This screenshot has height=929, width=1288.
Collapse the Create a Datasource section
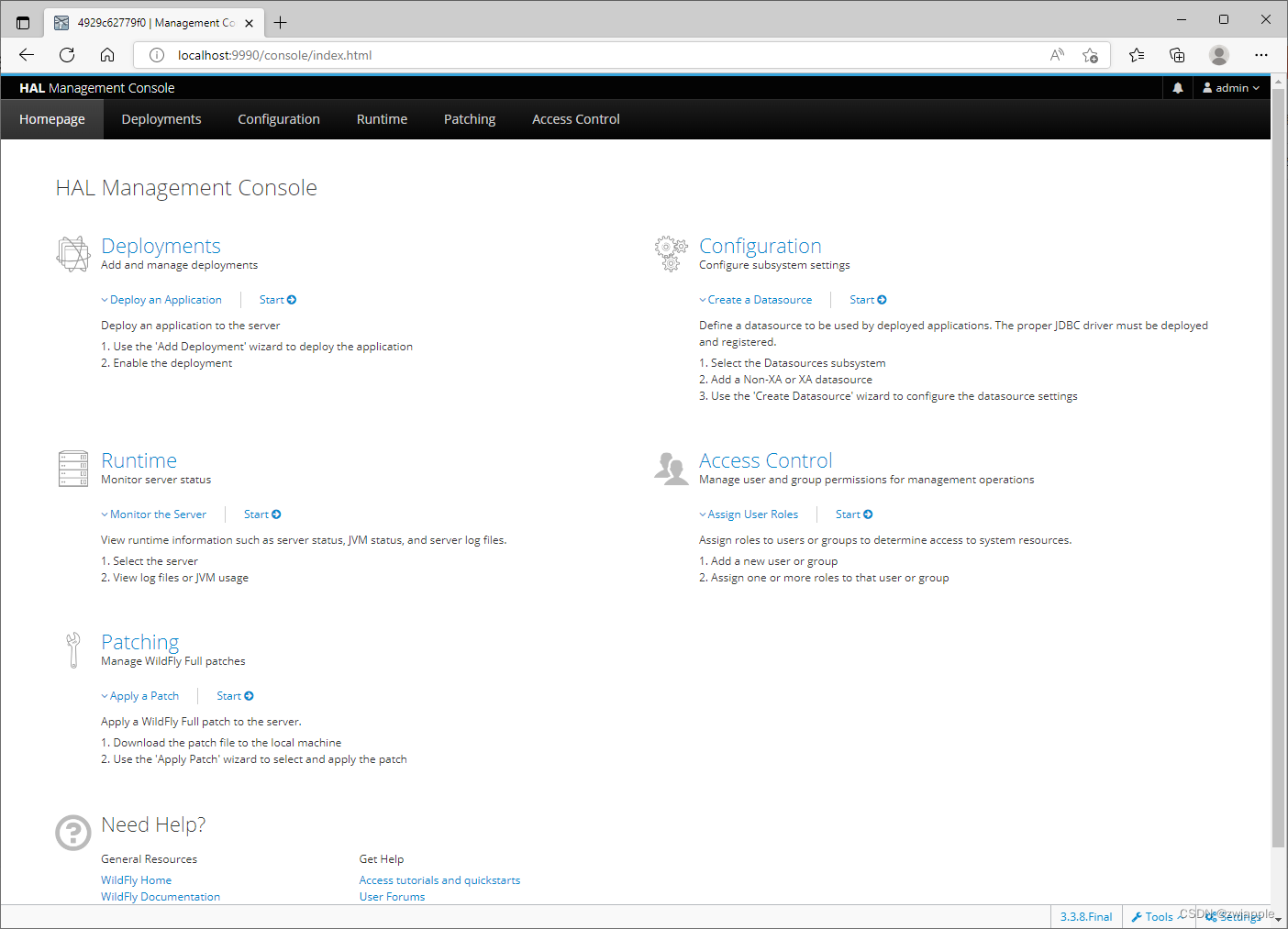[756, 299]
